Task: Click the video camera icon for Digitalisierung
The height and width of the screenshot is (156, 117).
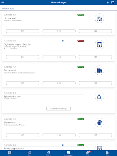Action: point(63,41)
